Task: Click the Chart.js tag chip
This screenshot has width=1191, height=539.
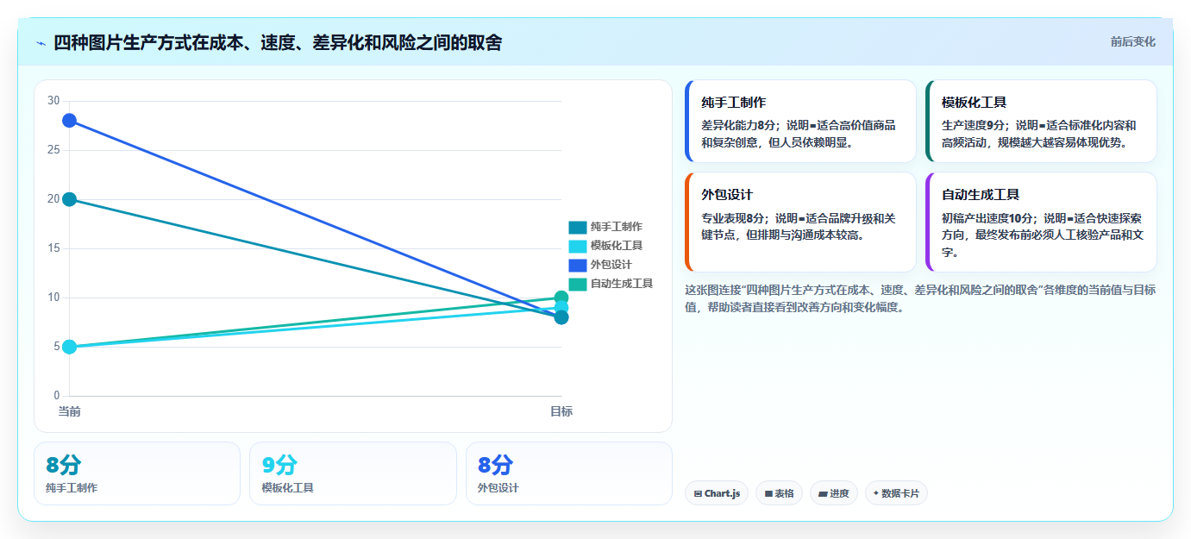Action: pyautogui.click(x=717, y=493)
